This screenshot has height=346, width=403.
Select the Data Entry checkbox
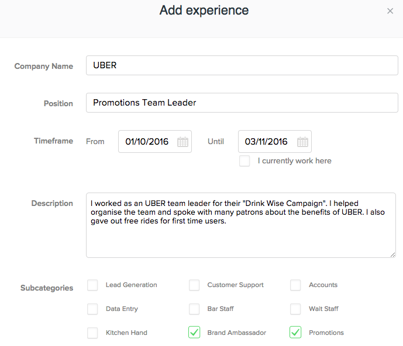(92, 309)
